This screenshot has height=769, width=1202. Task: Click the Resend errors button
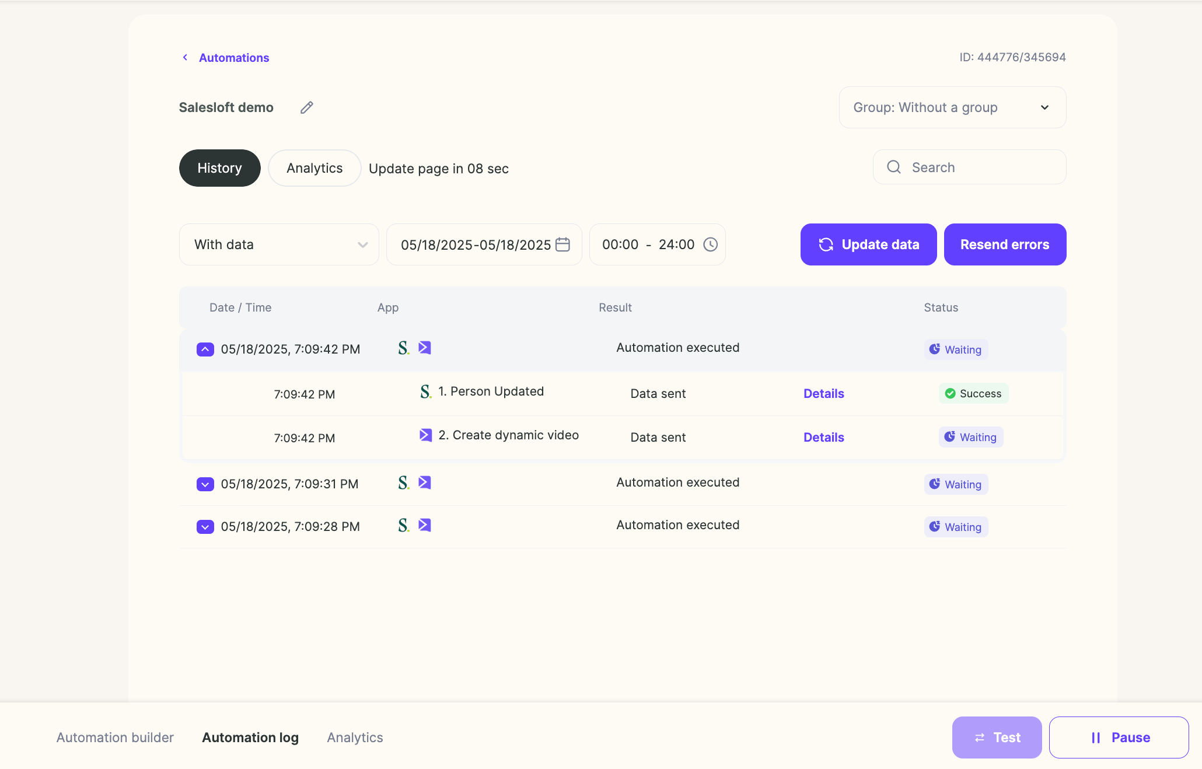[1005, 244]
